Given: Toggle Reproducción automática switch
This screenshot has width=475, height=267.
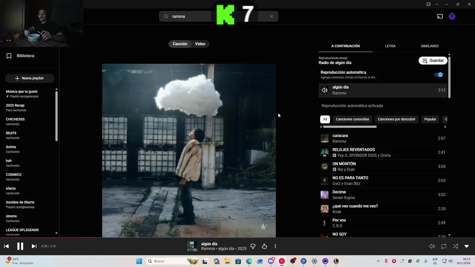Looking at the screenshot, I should point(438,75).
